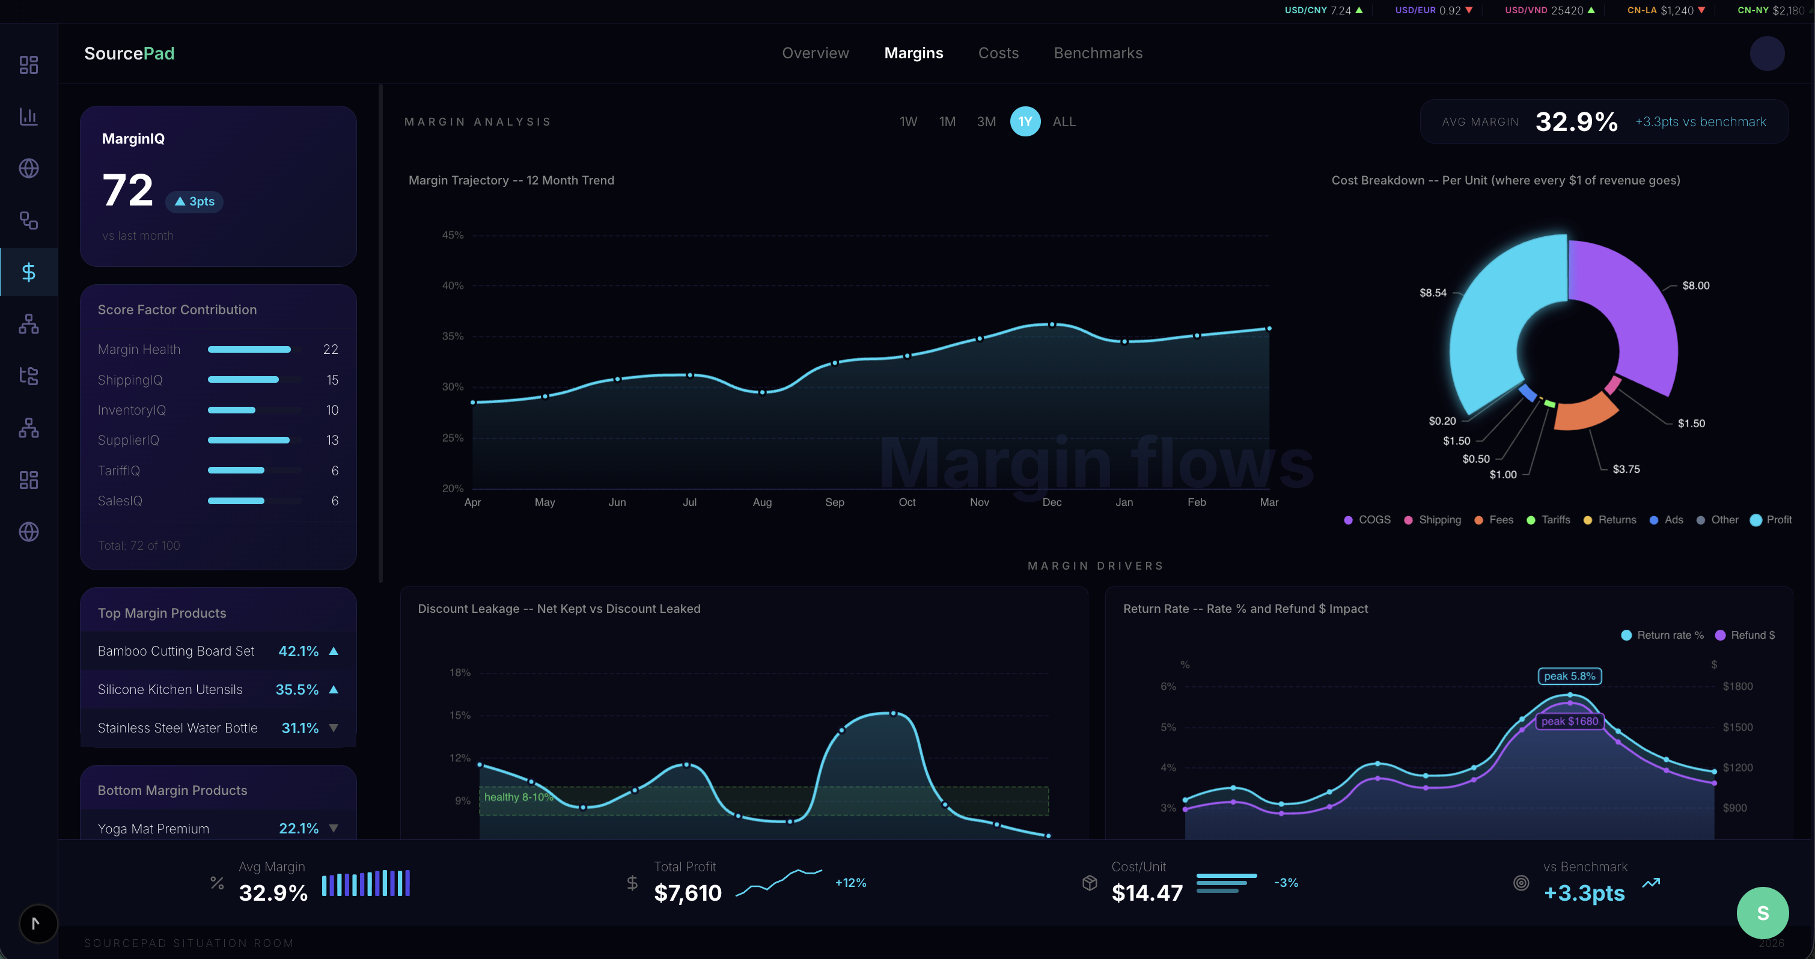Expand the Stainless Steel Water Bottle down arrow

(334, 728)
